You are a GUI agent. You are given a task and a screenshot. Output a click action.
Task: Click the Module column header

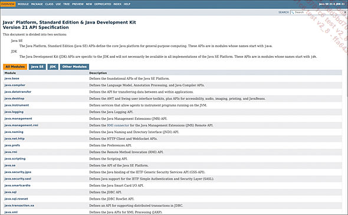point(10,73)
